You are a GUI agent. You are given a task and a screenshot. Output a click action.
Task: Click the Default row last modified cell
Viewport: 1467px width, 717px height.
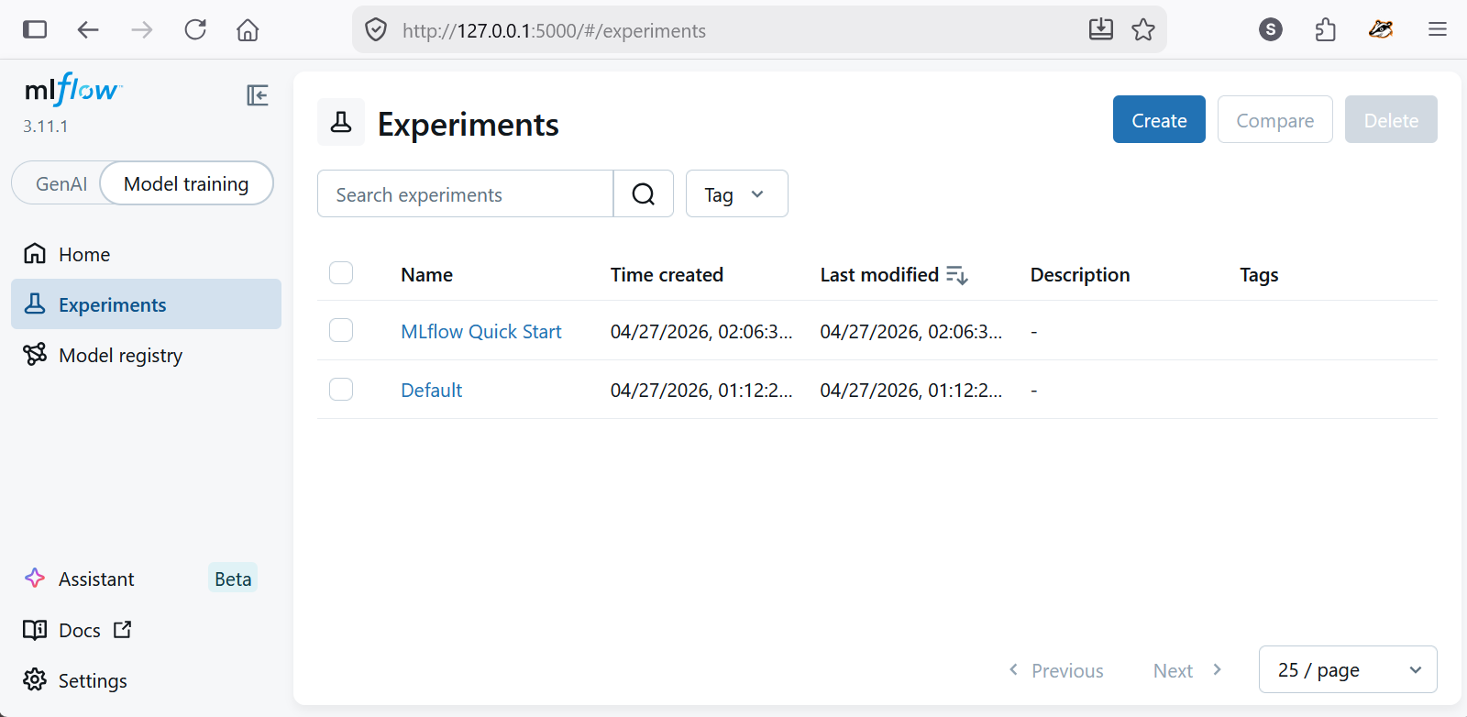coord(911,390)
